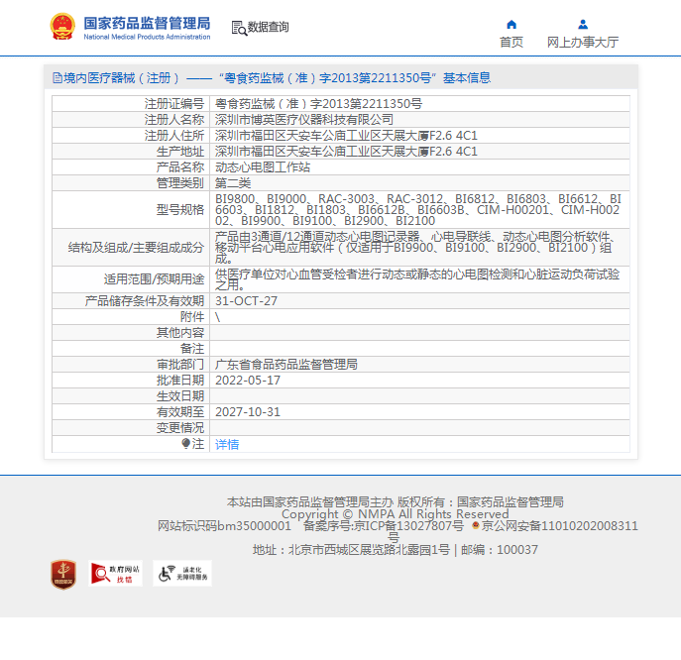Click the 生产地址 address value
The height and width of the screenshot is (660, 681).
tap(346, 151)
